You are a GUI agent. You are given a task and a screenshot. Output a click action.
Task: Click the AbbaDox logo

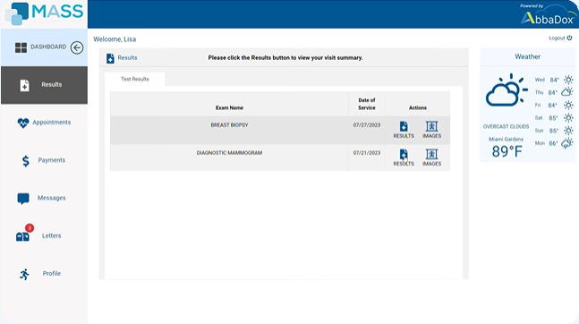coord(548,15)
